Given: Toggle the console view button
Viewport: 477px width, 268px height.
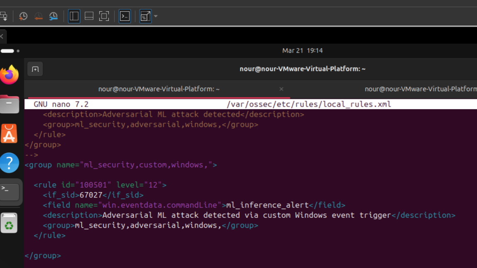Looking at the screenshot, I should point(125,17).
